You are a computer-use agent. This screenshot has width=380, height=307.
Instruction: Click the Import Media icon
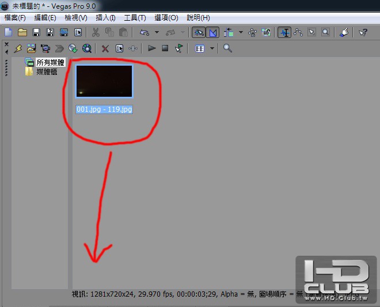point(32,48)
